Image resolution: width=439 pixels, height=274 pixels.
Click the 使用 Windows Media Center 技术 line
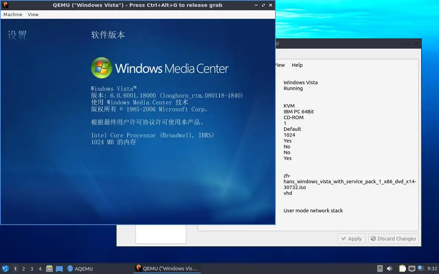(x=140, y=102)
